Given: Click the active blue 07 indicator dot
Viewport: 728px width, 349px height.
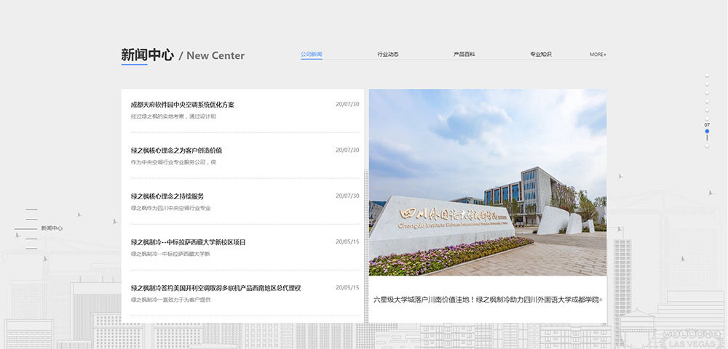Looking at the screenshot, I should tap(707, 131).
